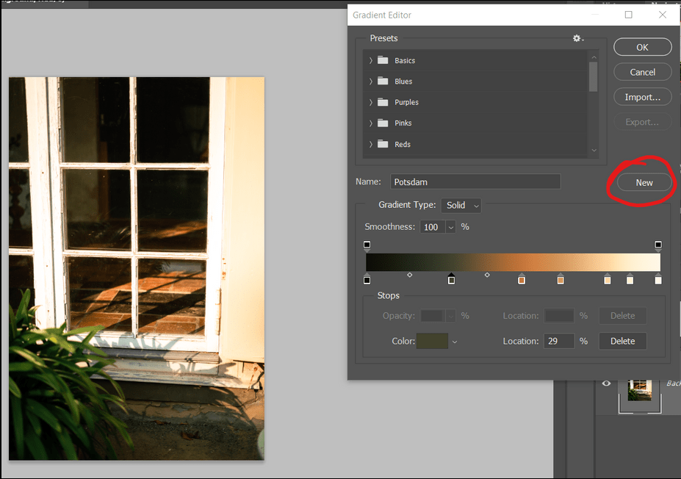Click the Blues folder icon
This screenshot has height=479, width=681.
382,82
